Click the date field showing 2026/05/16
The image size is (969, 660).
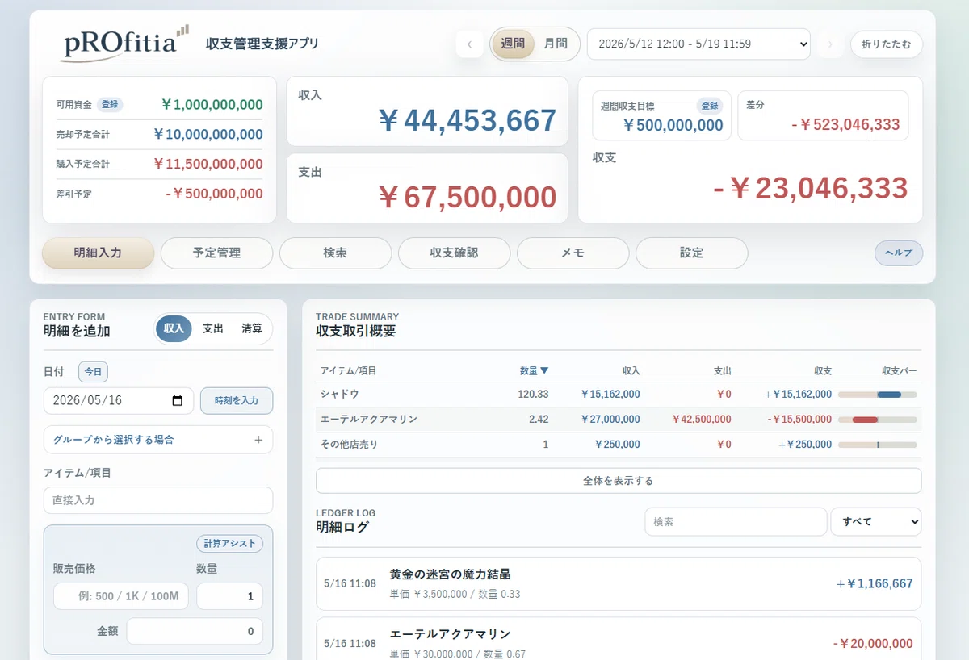pos(119,401)
